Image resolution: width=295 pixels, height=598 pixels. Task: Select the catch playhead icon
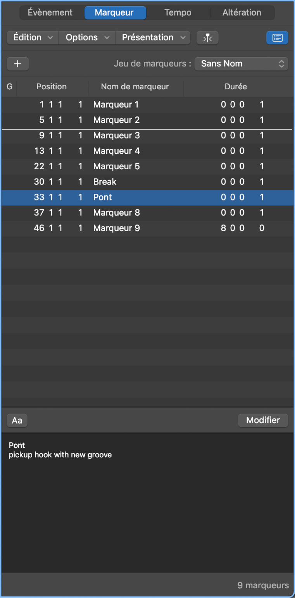tap(207, 37)
